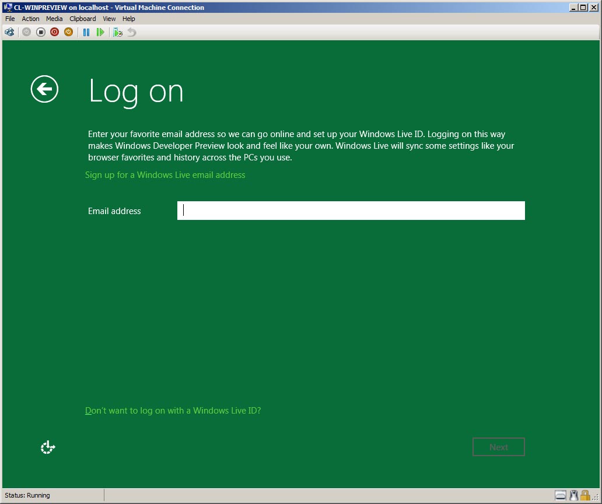Click the keyboard status icon
602x504 pixels.
pos(561,495)
